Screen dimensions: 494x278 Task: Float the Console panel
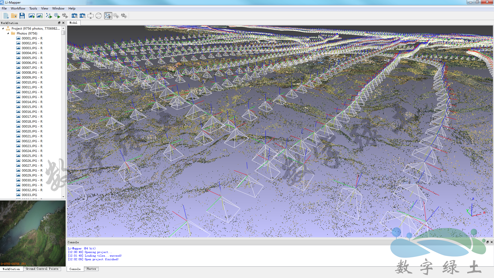tap(487, 242)
